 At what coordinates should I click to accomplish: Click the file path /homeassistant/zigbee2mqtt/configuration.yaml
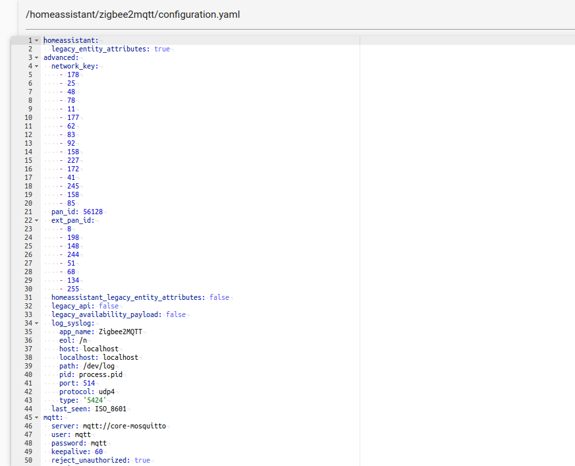[x=133, y=15]
